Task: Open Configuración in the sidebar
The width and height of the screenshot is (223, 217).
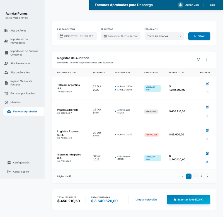Action: click(21, 163)
